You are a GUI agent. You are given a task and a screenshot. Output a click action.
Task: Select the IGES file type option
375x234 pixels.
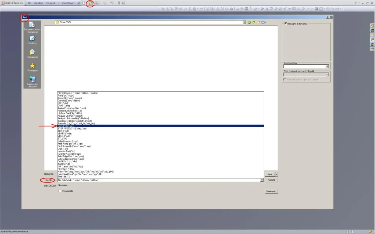point(160,126)
